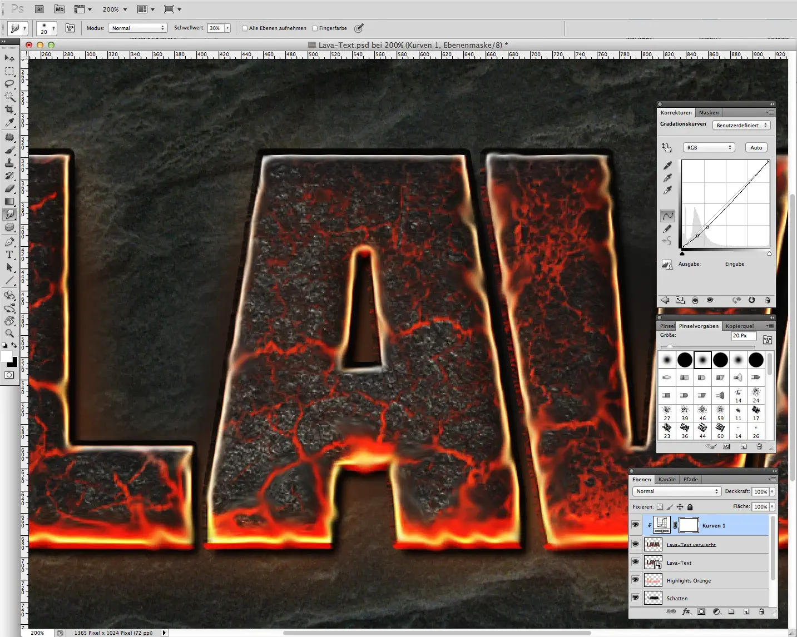Launch Adobe Bridge from the application bar
Screen dimensions: 797x637
(39, 9)
